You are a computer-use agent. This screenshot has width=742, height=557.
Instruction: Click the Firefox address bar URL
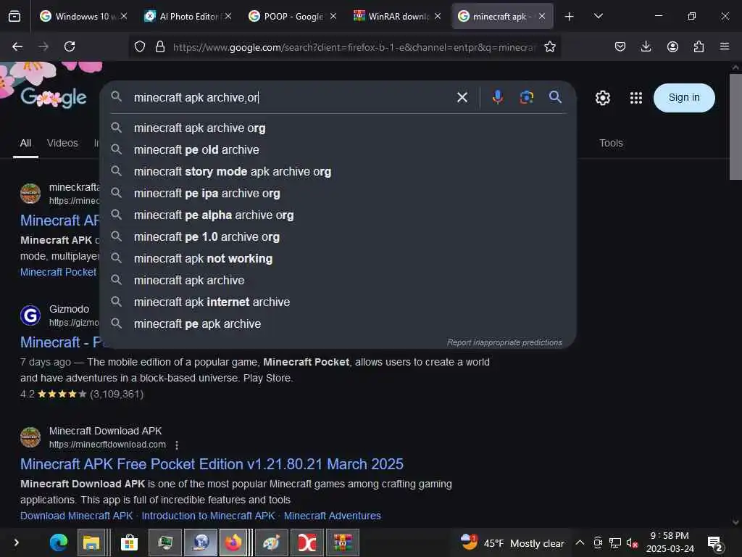[x=354, y=47]
